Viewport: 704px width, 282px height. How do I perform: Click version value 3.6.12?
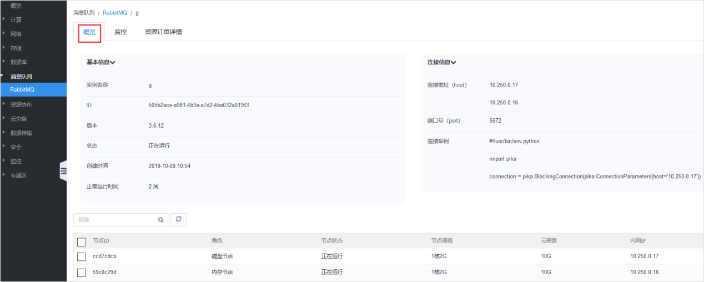tap(156, 125)
